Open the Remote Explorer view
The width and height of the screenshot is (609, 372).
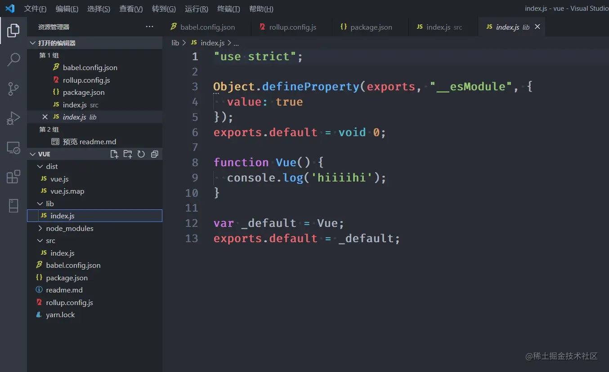13,148
